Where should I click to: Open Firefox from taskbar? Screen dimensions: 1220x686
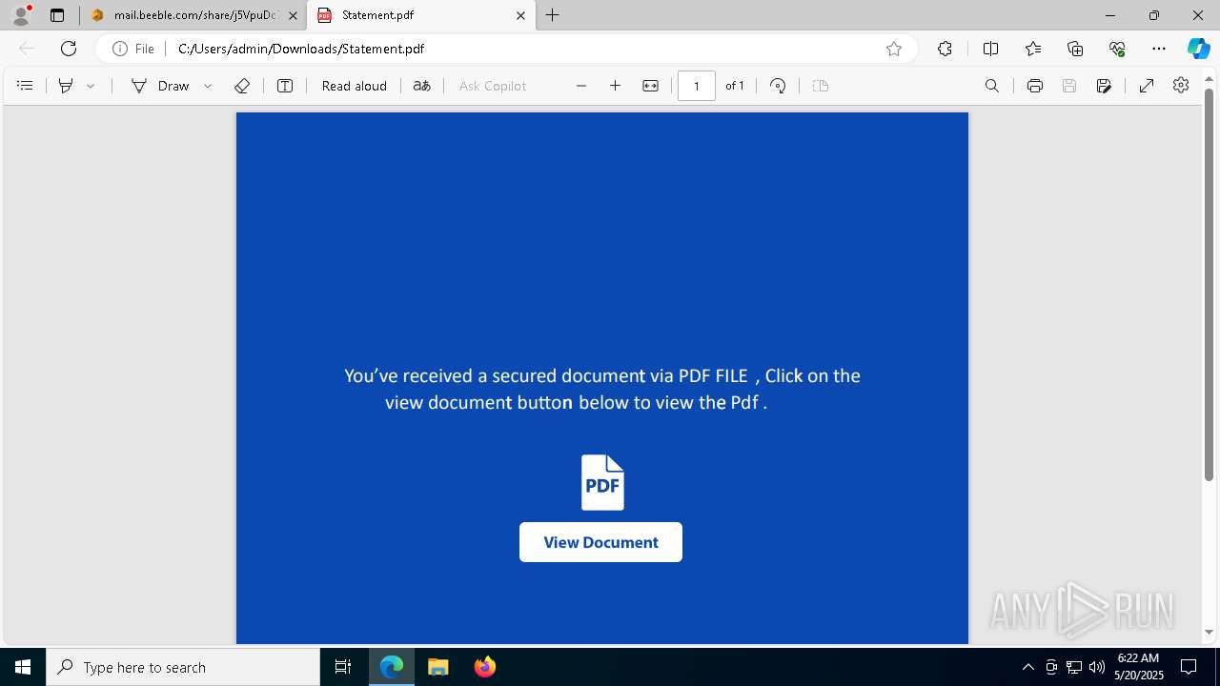tap(484, 667)
